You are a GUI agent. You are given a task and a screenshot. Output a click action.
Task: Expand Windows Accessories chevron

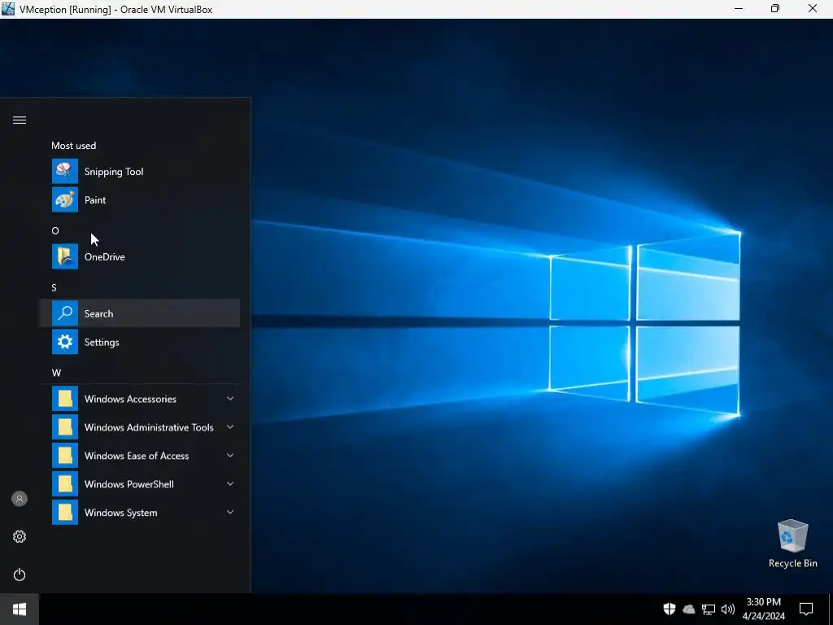tap(230, 399)
